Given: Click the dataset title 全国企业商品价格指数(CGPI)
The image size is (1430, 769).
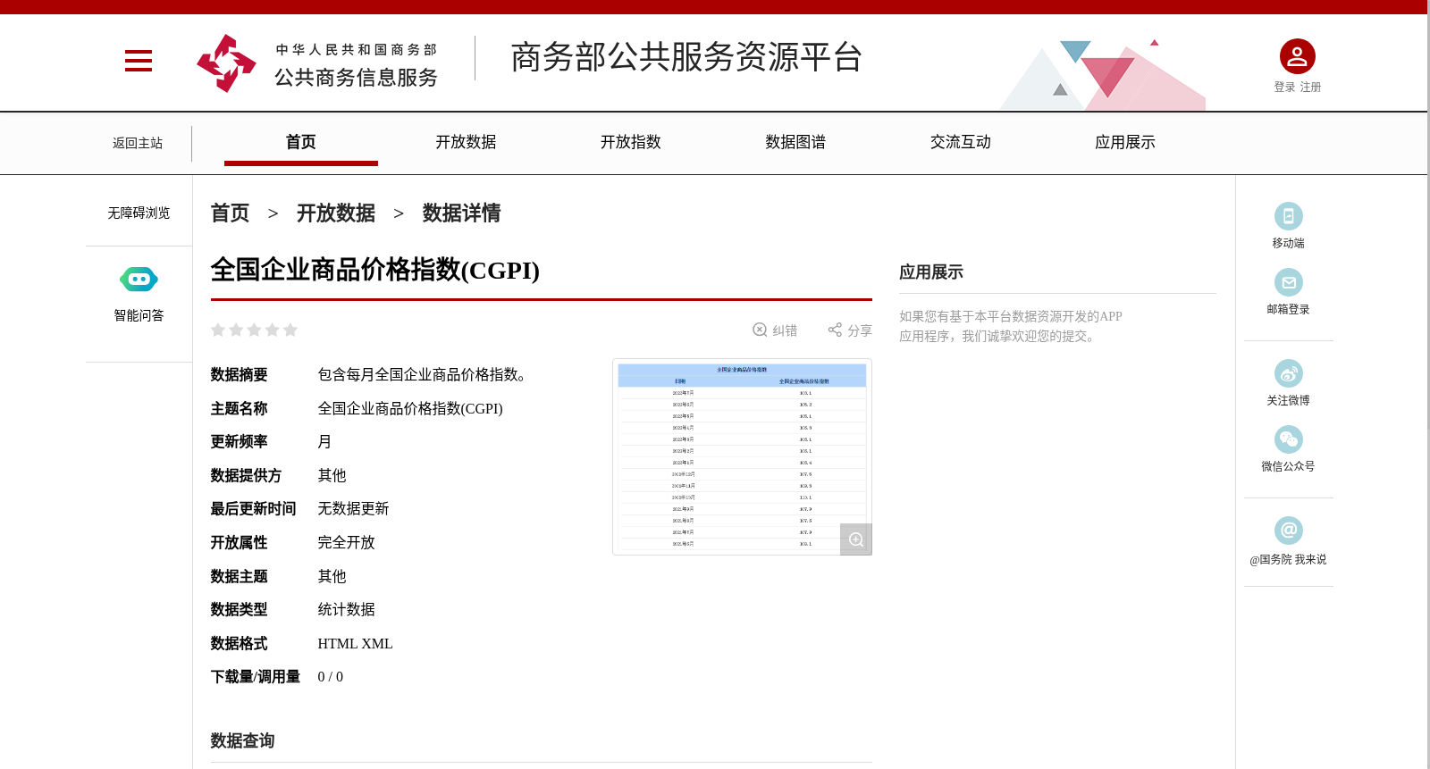Looking at the screenshot, I should click(x=375, y=270).
